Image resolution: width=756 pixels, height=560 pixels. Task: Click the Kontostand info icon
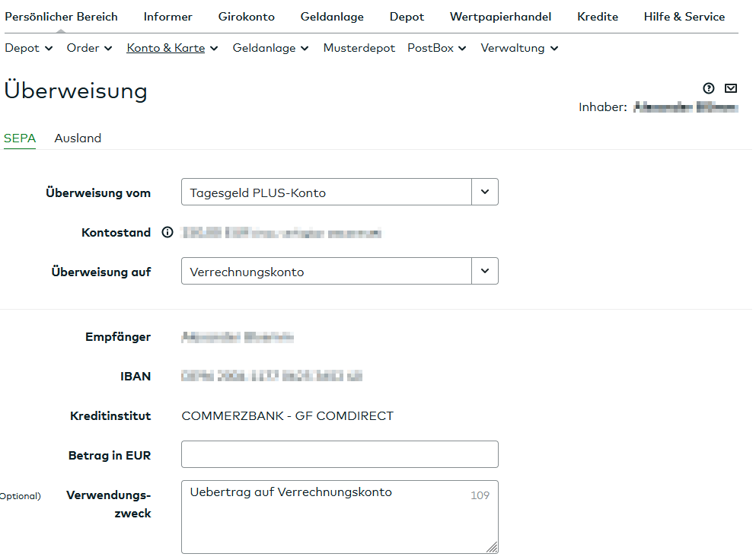click(x=167, y=233)
